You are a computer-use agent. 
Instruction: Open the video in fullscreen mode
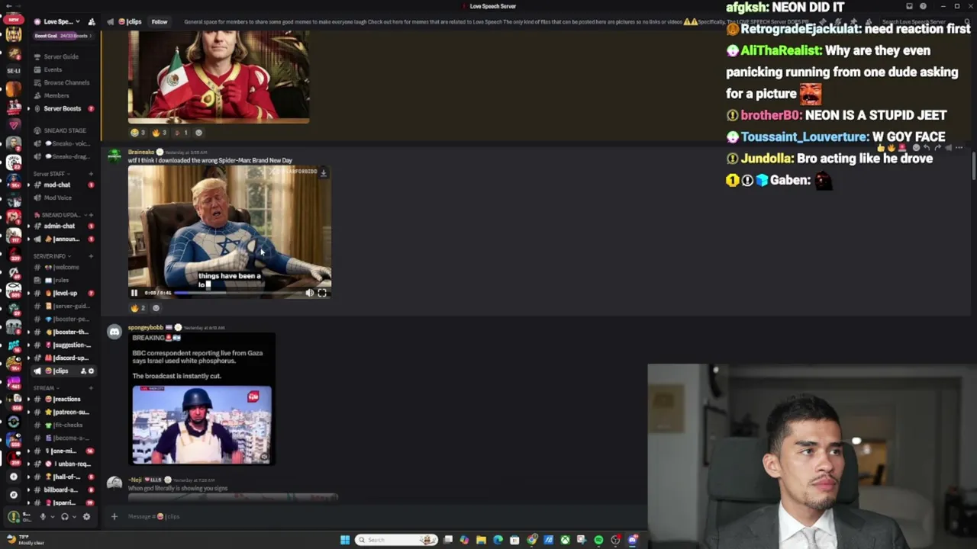[322, 293]
